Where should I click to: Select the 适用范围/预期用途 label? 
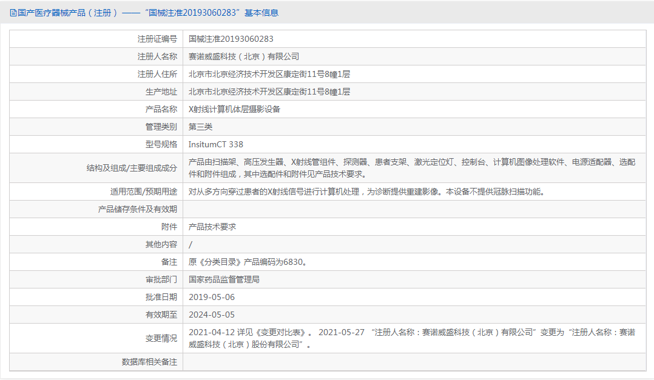(x=143, y=192)
